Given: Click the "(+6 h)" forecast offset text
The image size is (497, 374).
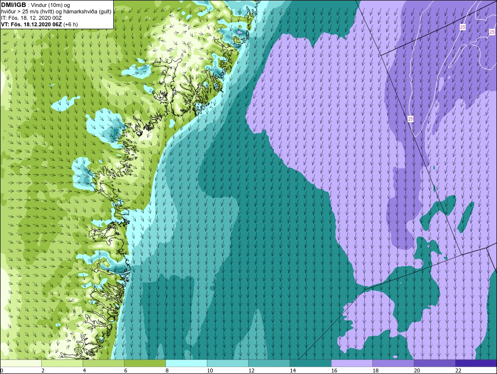Looking at the screenshot, I should (x=71, y=24).
